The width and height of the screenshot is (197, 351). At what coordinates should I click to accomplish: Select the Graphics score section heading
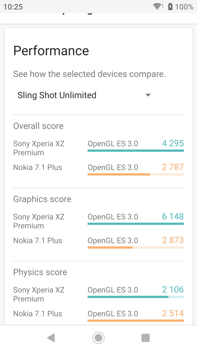tap(42, 199)
